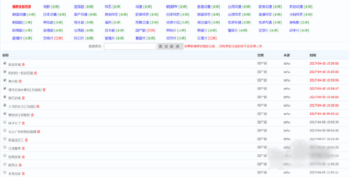Go to the 国产动漫 category
Image resolution: width=350 pixels, height=177 pixels.
[x=80, y=15]
